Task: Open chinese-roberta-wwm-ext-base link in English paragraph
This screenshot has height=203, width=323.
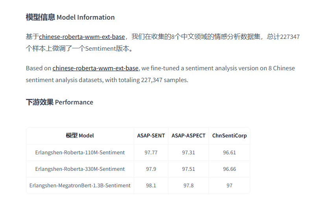Action: point(95,68)
